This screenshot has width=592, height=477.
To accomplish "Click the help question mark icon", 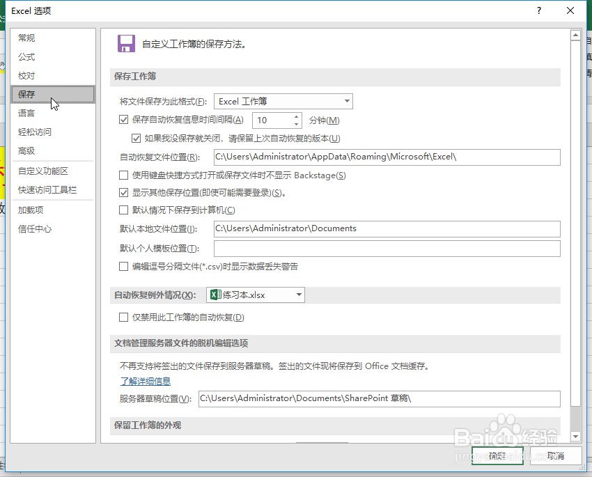I will (x=539, y=10).
